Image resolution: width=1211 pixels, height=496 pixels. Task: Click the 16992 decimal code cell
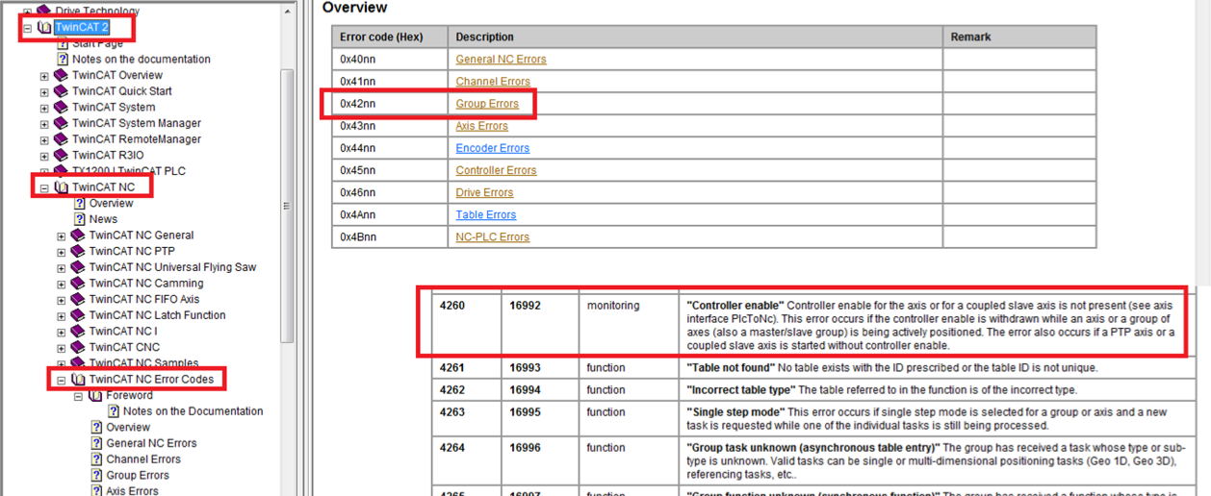pyautogui.click(x=540, y=325)
